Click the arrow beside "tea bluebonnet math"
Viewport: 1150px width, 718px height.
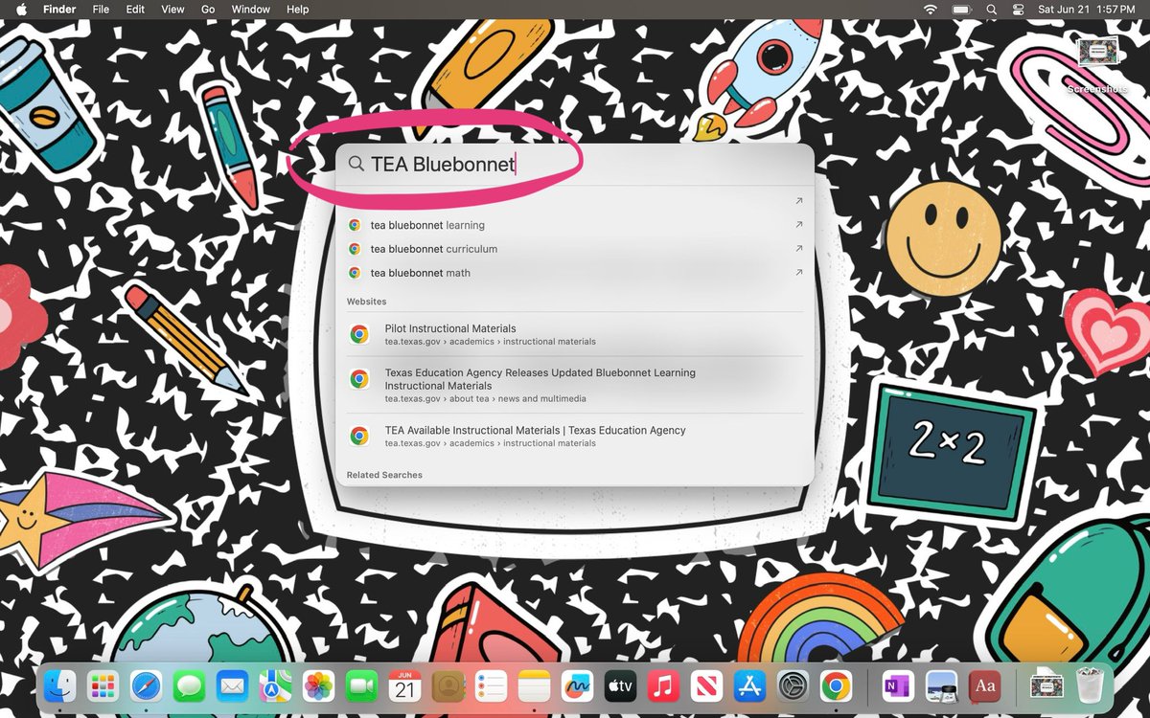[x=798, y=273]
